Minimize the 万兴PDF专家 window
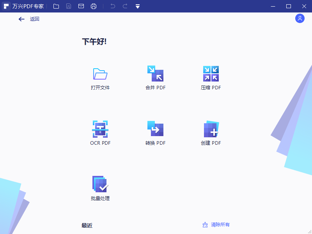 pos(273,6)
